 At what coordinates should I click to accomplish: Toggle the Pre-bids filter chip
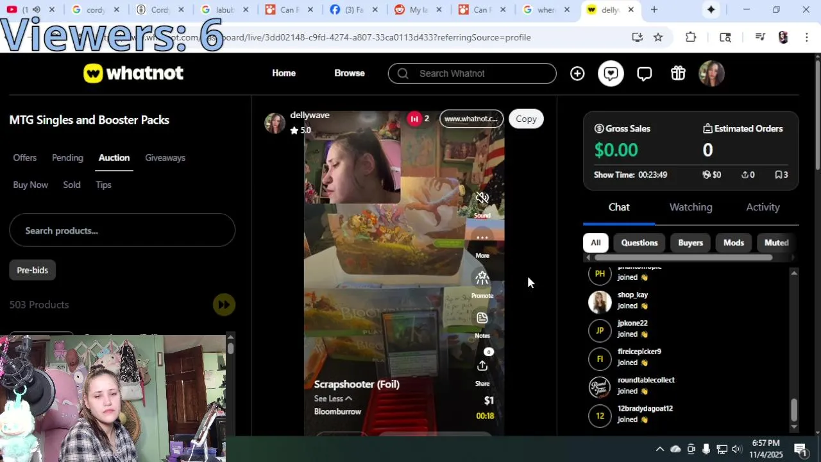tap(33, 270)
